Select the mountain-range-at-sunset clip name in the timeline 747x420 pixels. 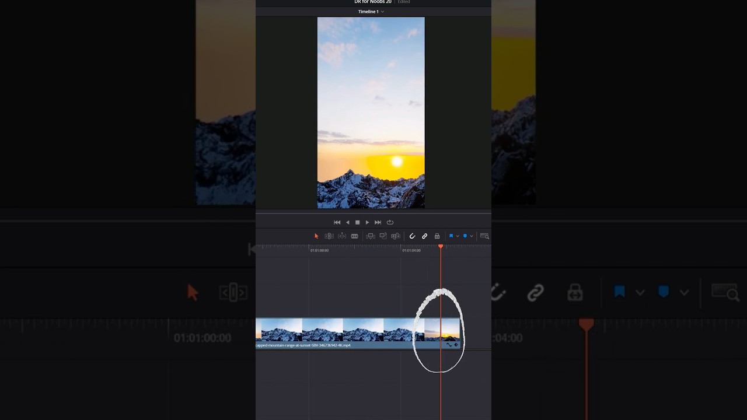pyautogui.click(x=303, y=345)
